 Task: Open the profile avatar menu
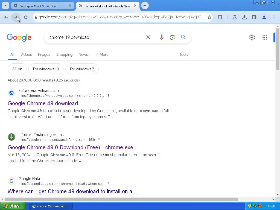264,17
